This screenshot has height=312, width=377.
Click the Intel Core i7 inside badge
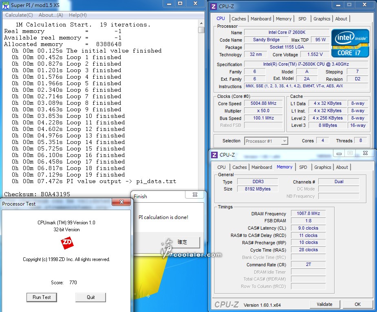pos(350,43)
